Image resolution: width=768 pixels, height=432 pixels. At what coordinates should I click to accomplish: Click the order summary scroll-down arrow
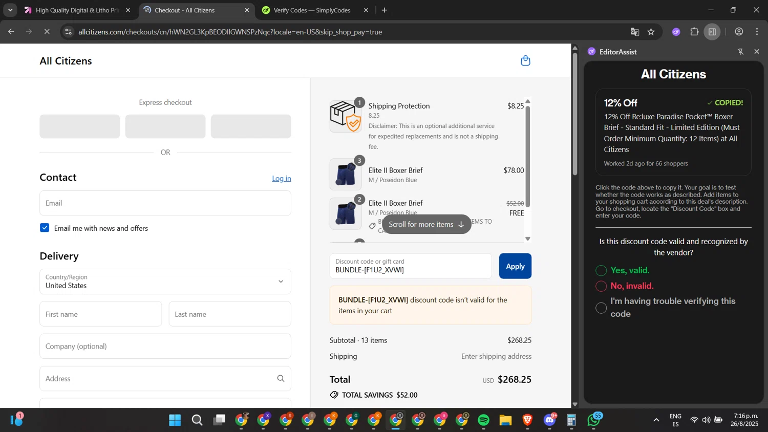click(x=528, y=239)
